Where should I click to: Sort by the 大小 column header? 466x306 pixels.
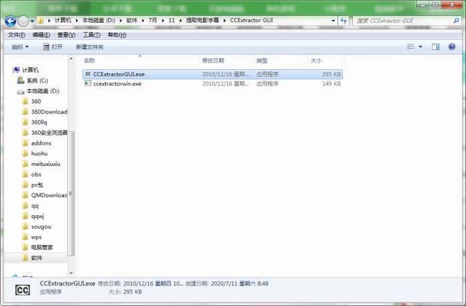326,61
